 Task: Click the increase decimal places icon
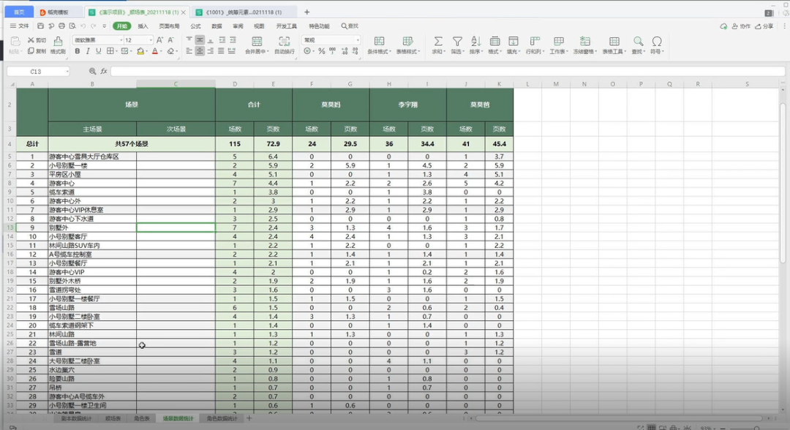(x=345, y=51)
